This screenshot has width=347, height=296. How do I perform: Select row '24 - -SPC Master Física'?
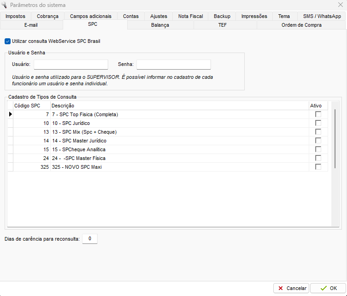(168, 158)
